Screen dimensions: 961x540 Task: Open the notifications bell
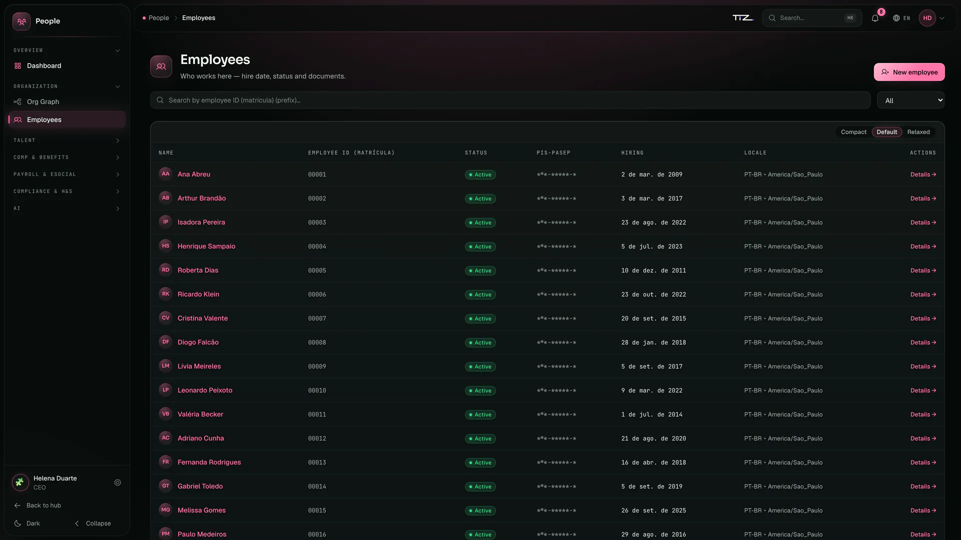click(875, 18)
